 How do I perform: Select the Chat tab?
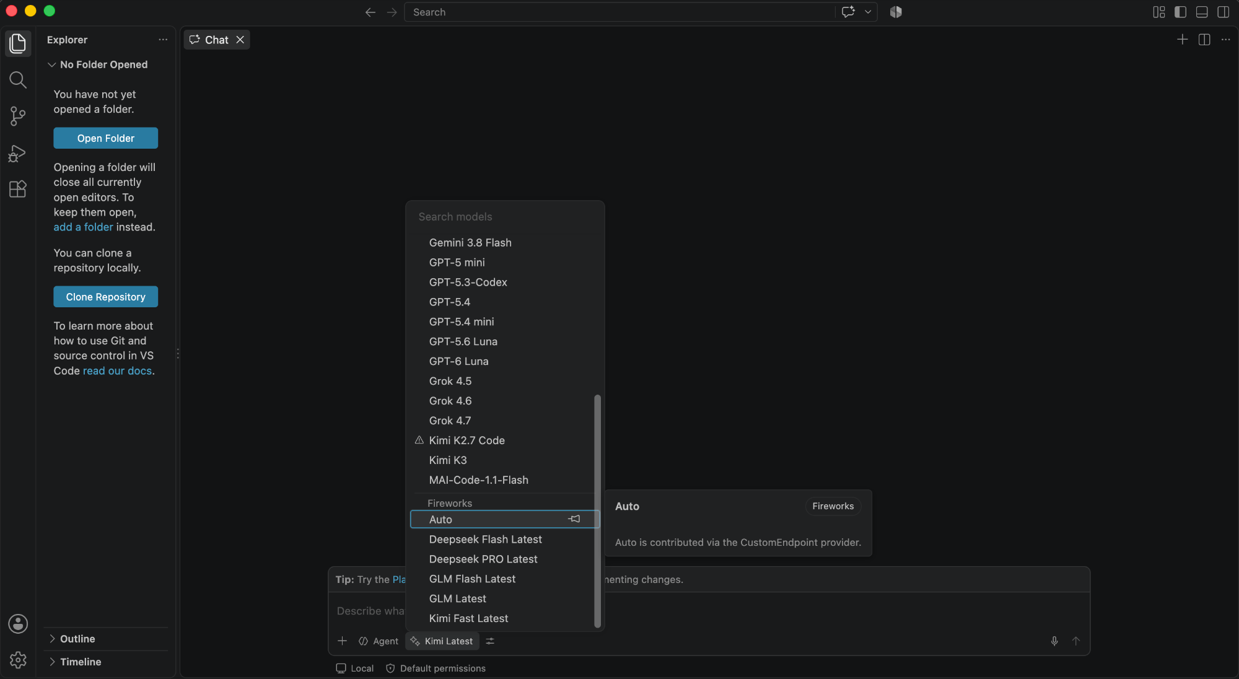[217, 40]
